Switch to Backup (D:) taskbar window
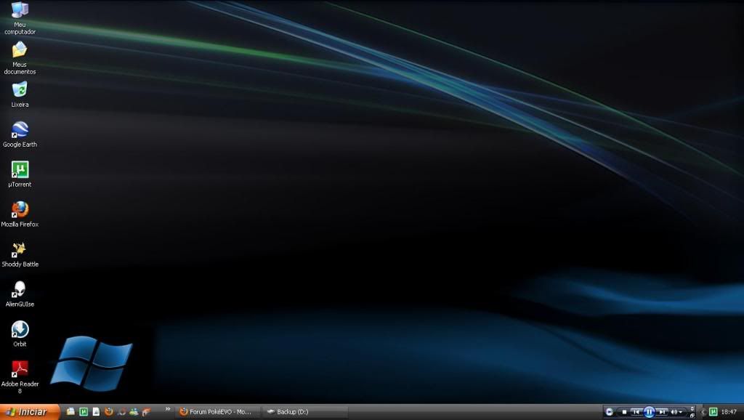 (x=304, y=412)
